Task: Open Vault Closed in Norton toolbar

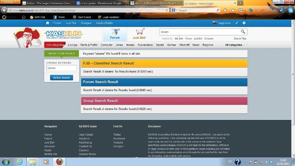Action: coord(82,17)
